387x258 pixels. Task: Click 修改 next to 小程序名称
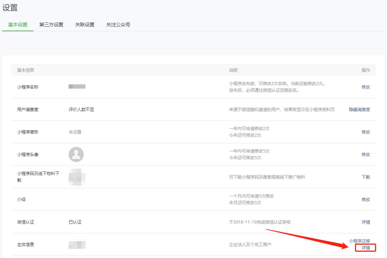point(366,87)
